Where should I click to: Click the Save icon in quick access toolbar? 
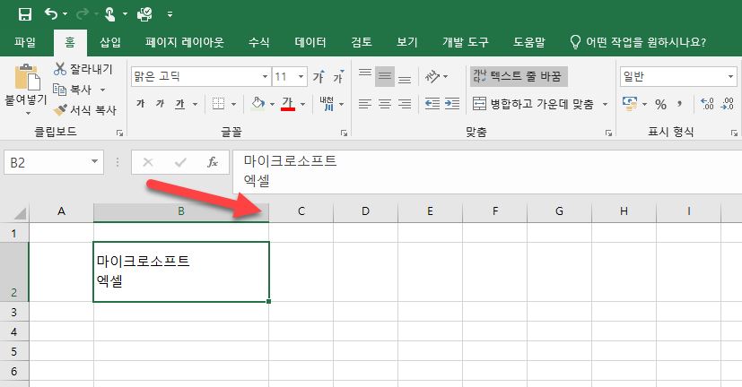coord(24,14)
